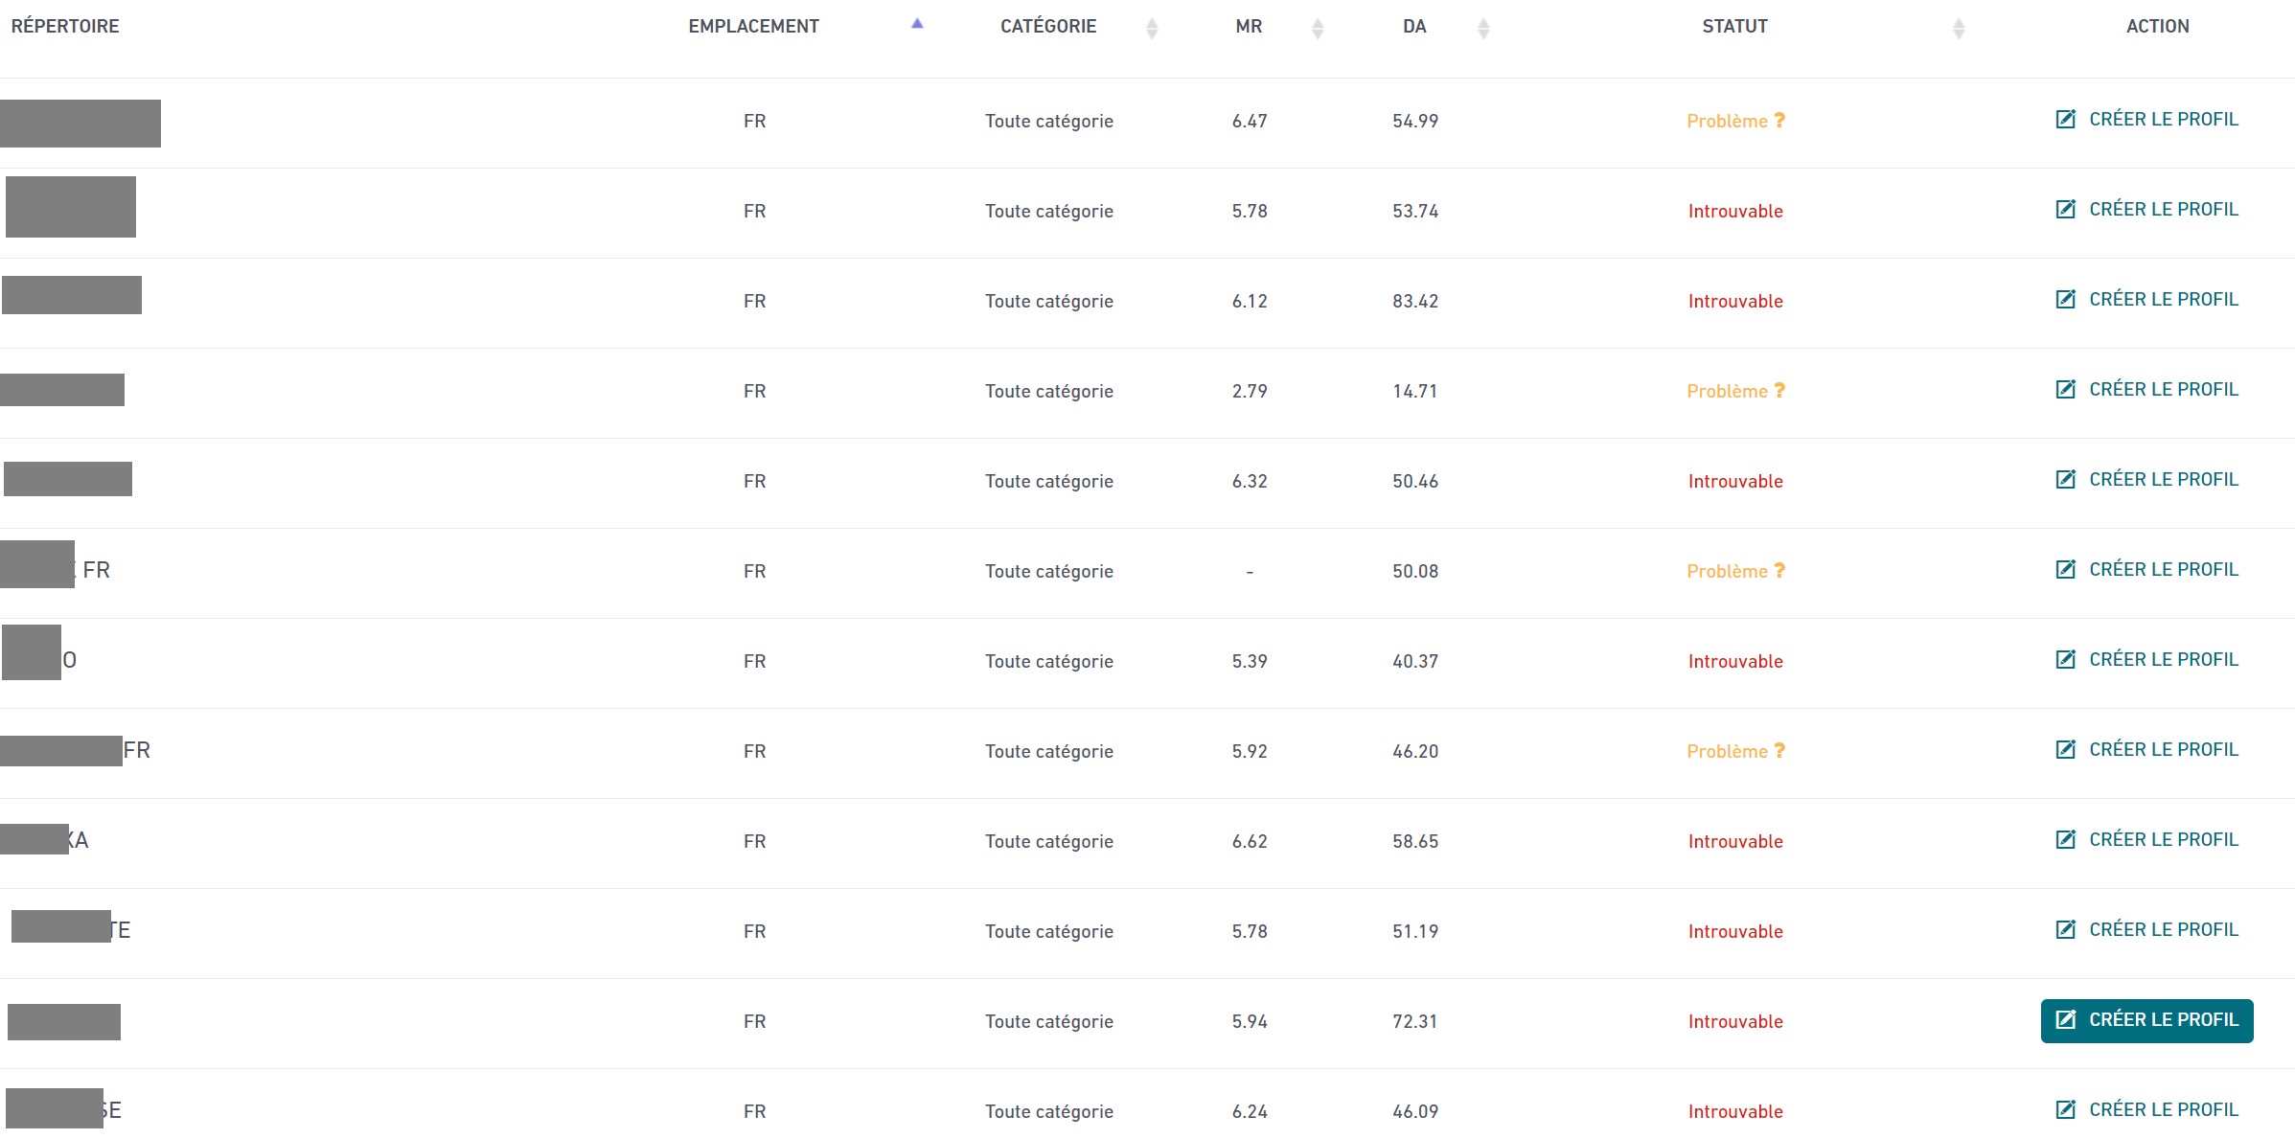This screenshot has height=1139, width=2295.
Task: Click the question mark icon in the 2.79 MR row
Action: tap(1779, 391)
